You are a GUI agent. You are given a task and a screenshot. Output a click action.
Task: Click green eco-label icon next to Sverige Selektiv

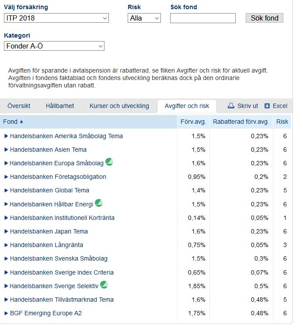pyautogui.click(x=104, y=285)
